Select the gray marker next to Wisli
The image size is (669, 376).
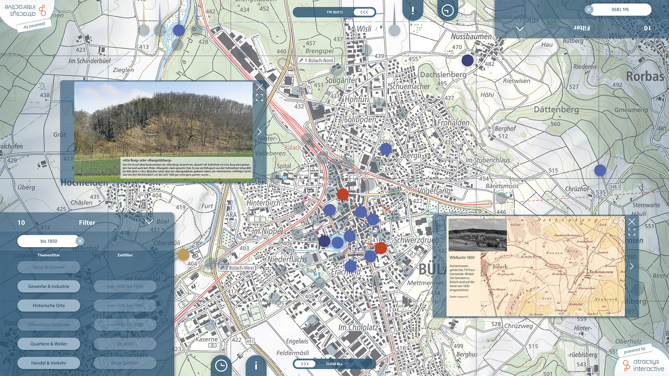pos(394,30)
